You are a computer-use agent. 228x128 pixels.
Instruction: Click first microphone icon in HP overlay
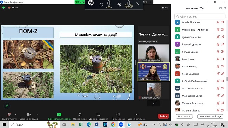(x=109, y=4)
